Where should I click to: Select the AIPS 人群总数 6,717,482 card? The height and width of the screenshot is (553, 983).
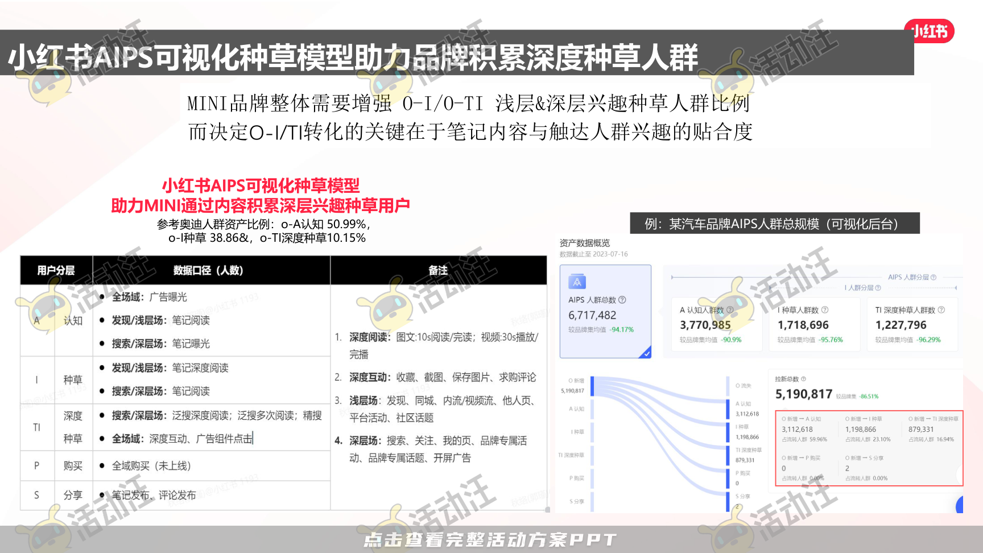(605, 311)
